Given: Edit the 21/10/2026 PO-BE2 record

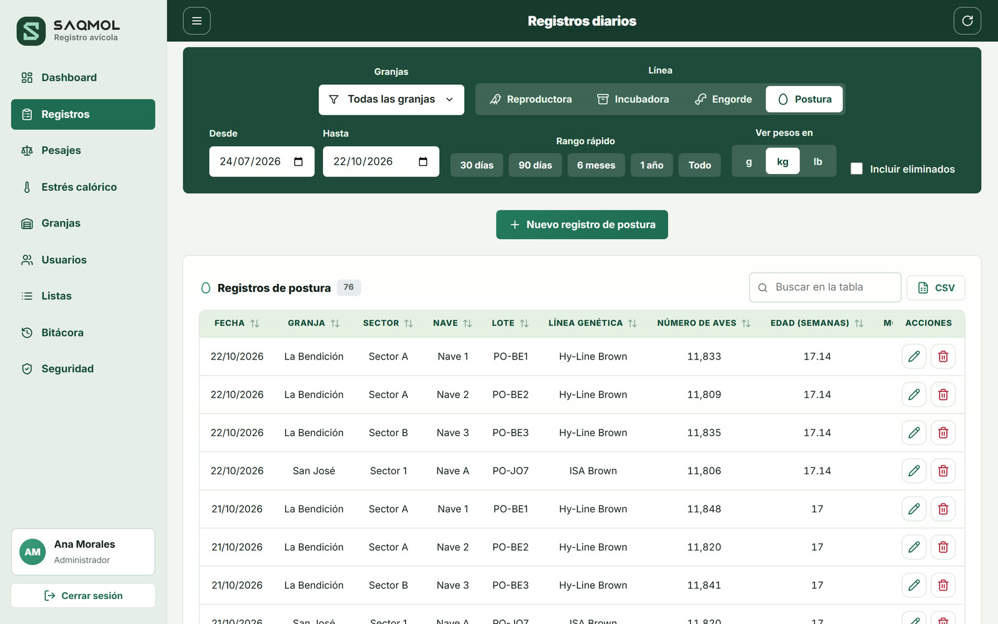Looking at the screenshot, I should [x=914, y=547].
